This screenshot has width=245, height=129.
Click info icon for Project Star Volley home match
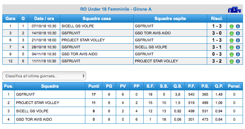point(238,40)
